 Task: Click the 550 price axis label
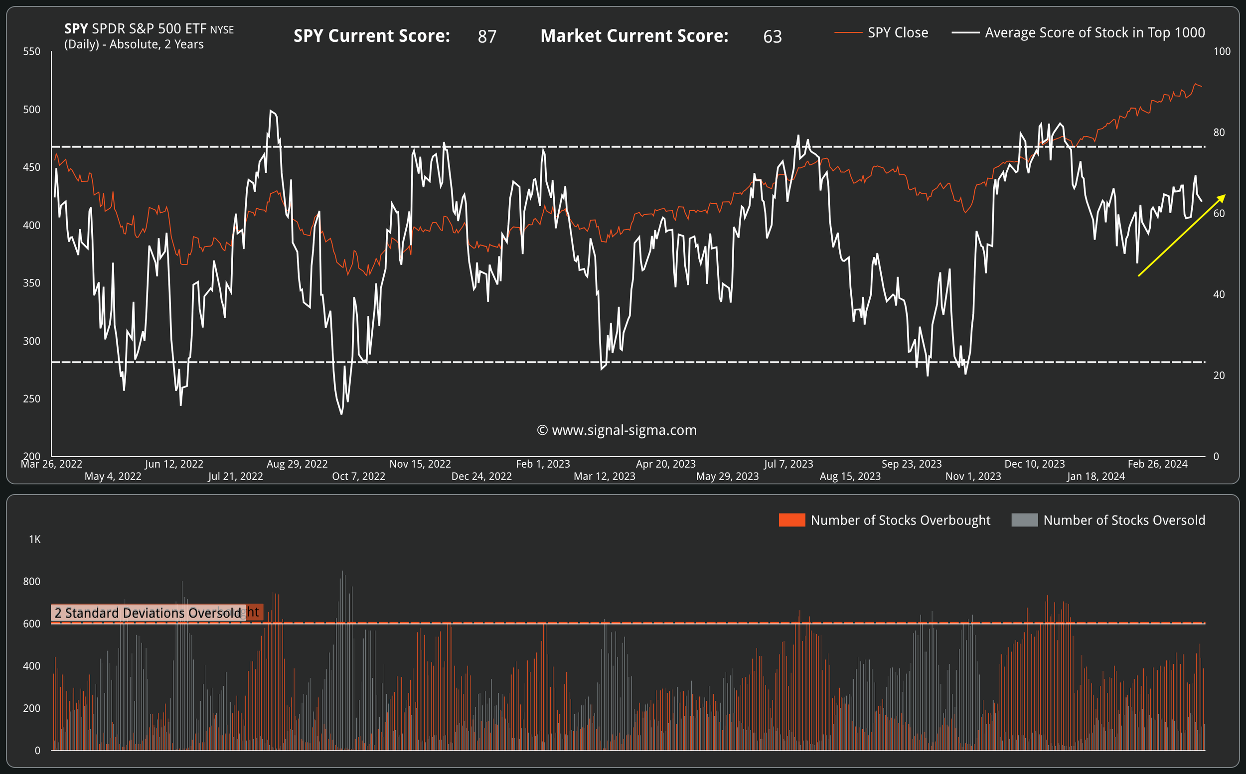32,51
